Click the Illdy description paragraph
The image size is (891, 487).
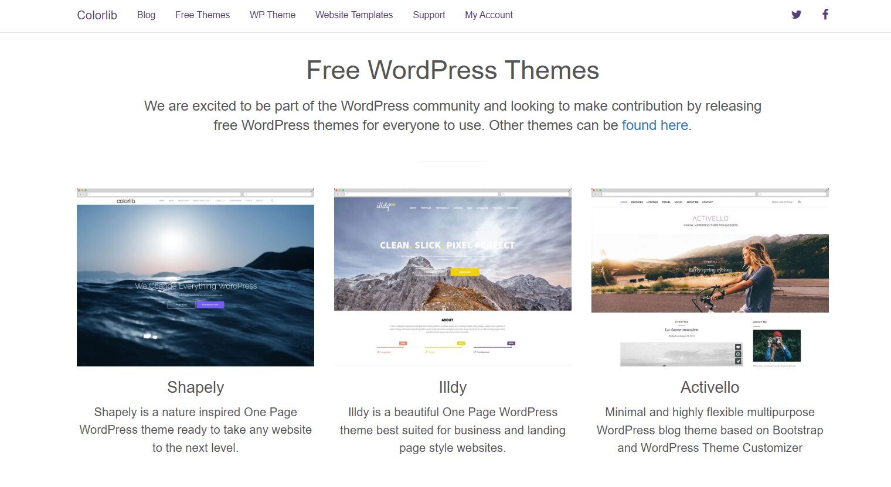pos(453,430)
